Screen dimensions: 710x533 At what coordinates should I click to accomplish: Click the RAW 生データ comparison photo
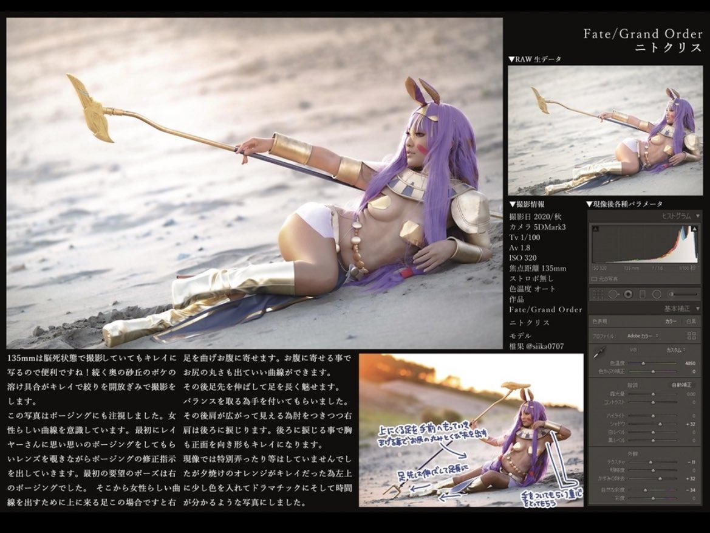(x=605, y=131)
